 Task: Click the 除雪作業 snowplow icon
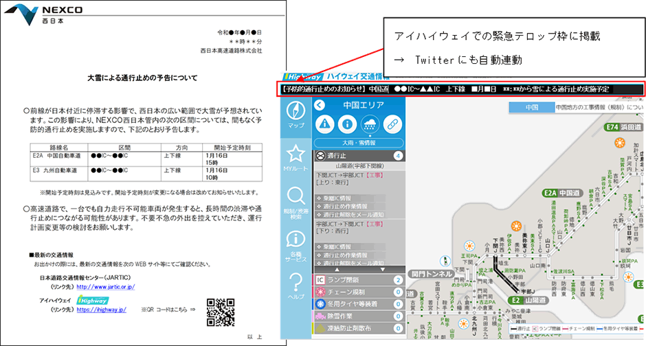[x=320, y=316]
